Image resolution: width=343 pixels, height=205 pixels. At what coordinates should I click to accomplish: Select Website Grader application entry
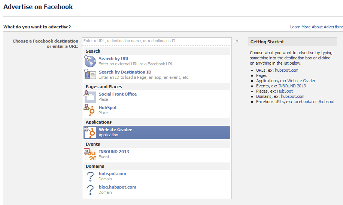click(x=157, y=133)
